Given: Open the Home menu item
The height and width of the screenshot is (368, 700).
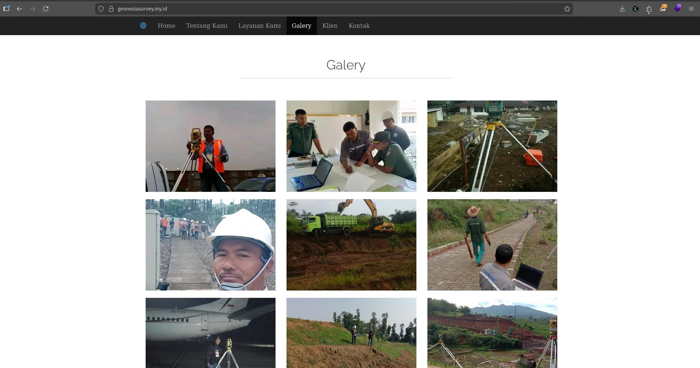Looking at the screenshot, I should coord(166,26).
